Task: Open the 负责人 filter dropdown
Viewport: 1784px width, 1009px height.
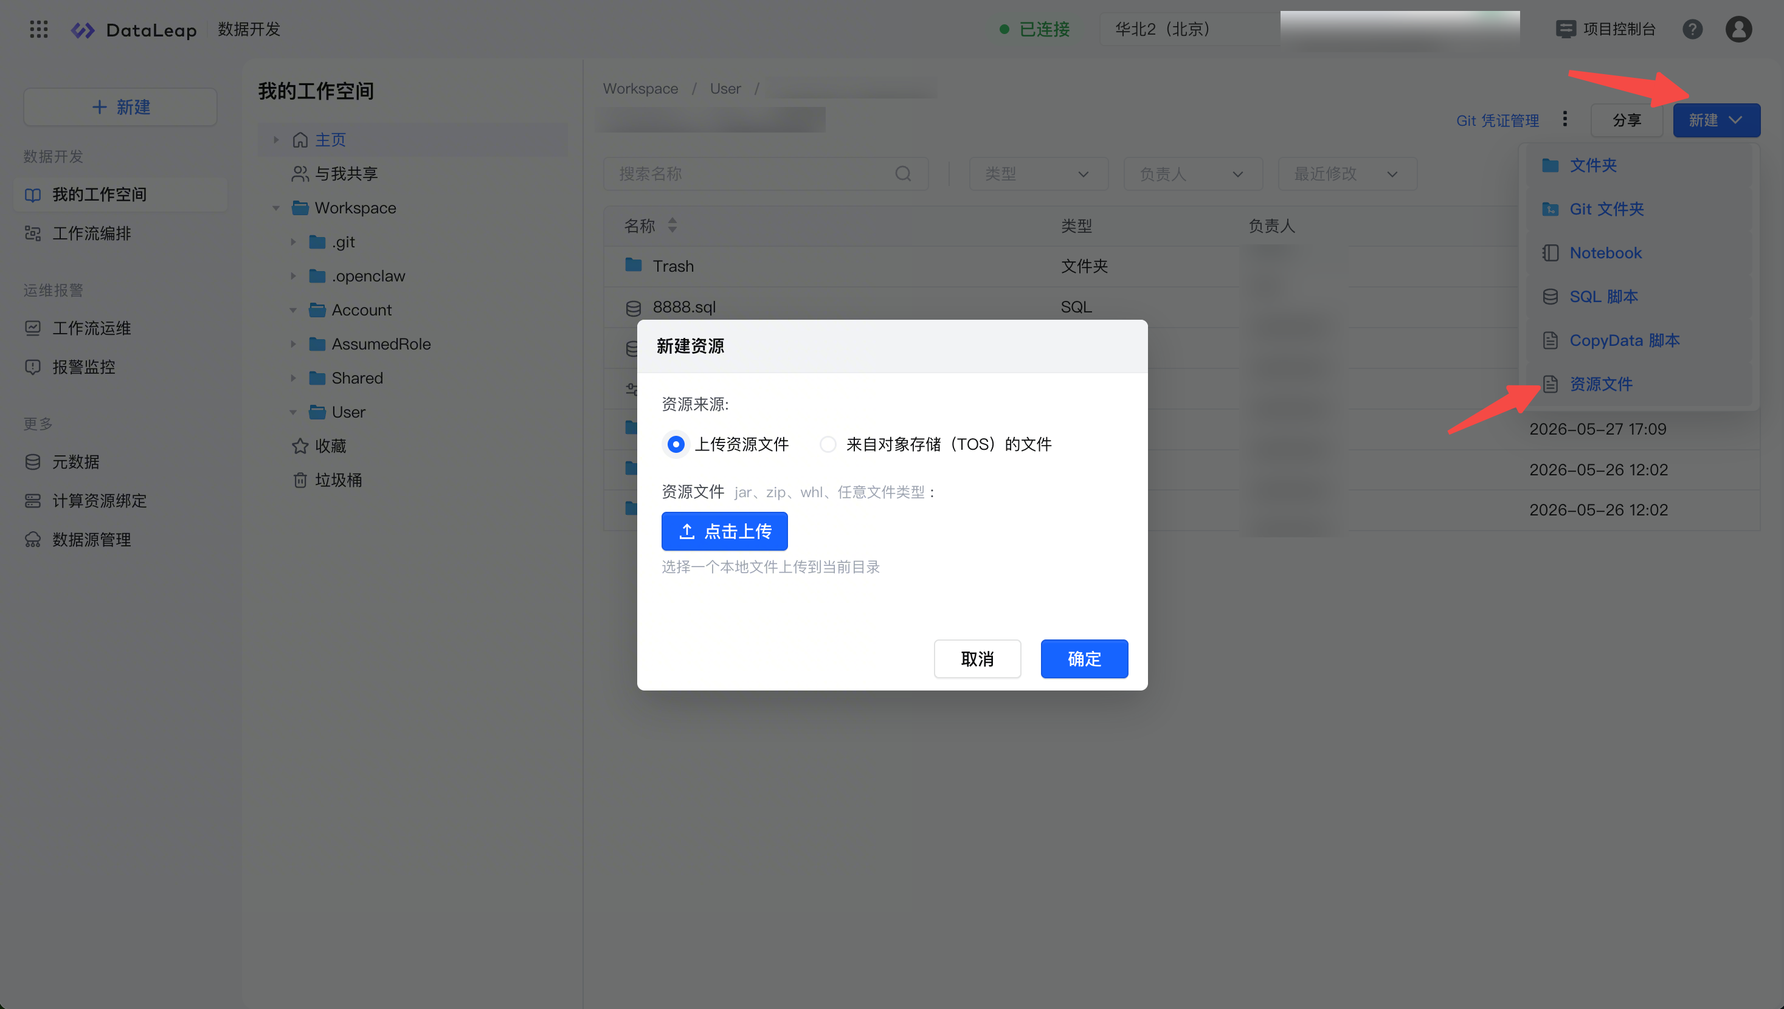Action: (1193, 173)
